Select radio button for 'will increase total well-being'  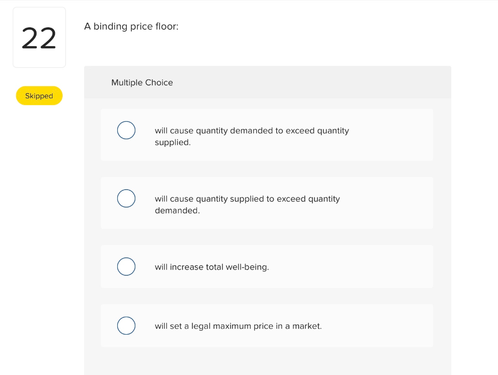pos(126,267)
